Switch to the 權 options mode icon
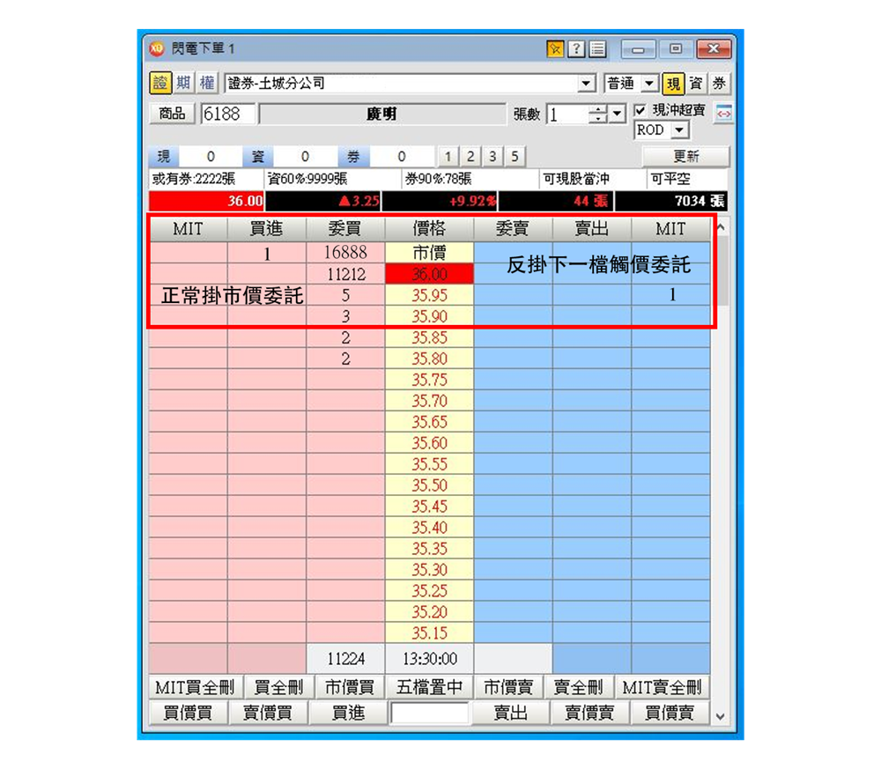The image size is (881, 769). click(206, 83)
